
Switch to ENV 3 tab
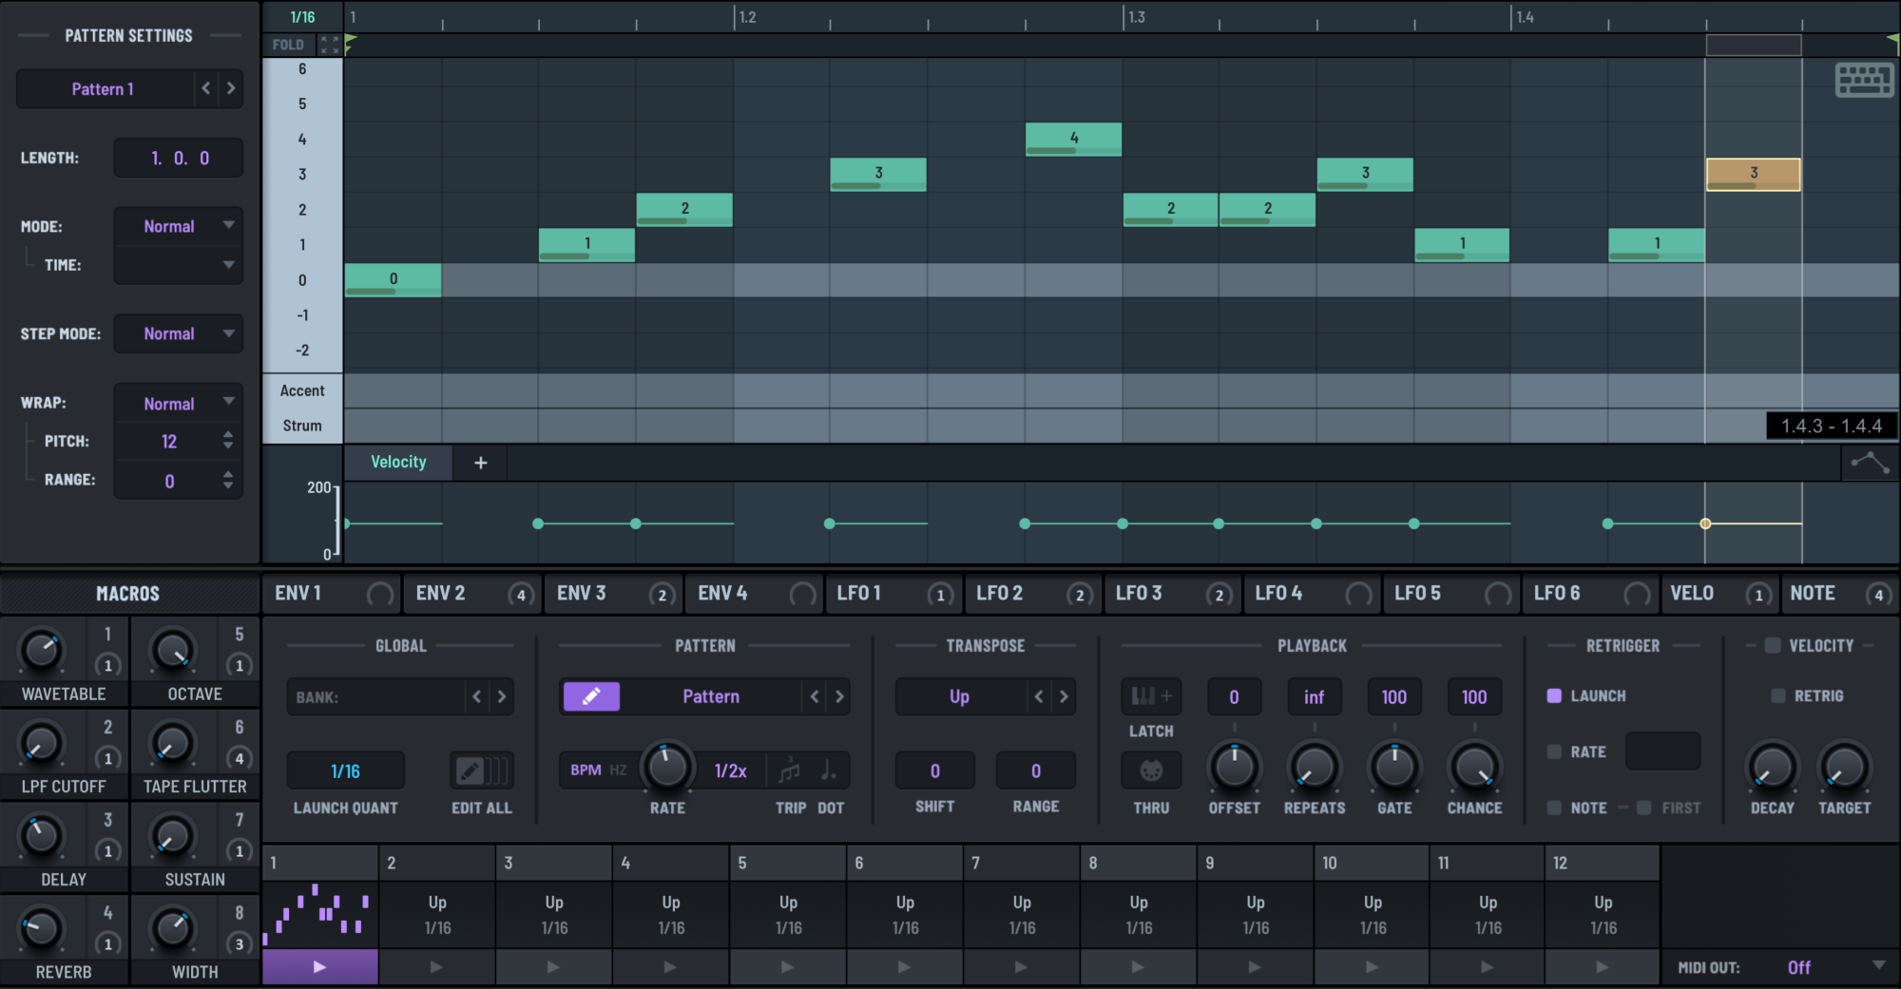click(612, 594)
